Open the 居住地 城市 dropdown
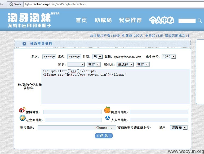204x154 pixels. coord(143,64)
